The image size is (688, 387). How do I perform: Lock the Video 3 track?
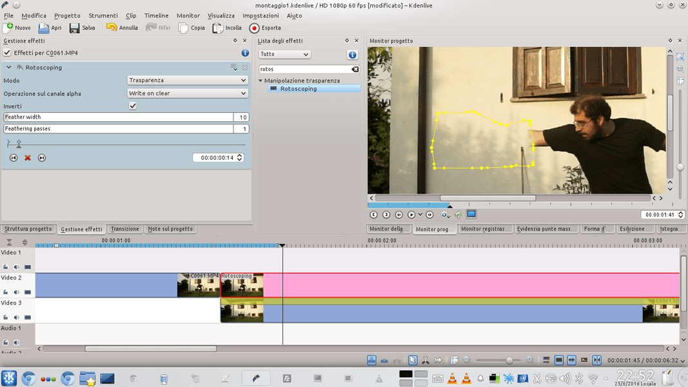[5, 317]
